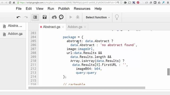The height and width of the screenshot is (95, 170).
Task: Open the Resources menu
Action: point(82,9)
